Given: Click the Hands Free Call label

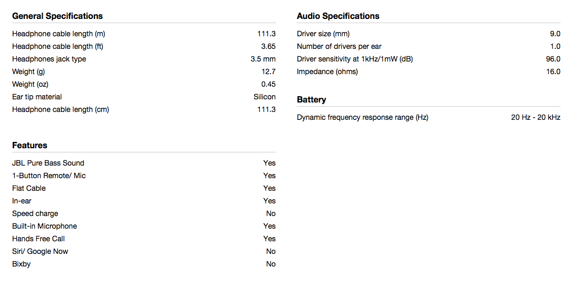Looking at the screenshot, I should [38, 239].
